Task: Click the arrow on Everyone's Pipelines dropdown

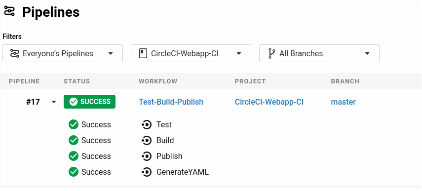Action: pyautogui.click(x=111, y=53)
